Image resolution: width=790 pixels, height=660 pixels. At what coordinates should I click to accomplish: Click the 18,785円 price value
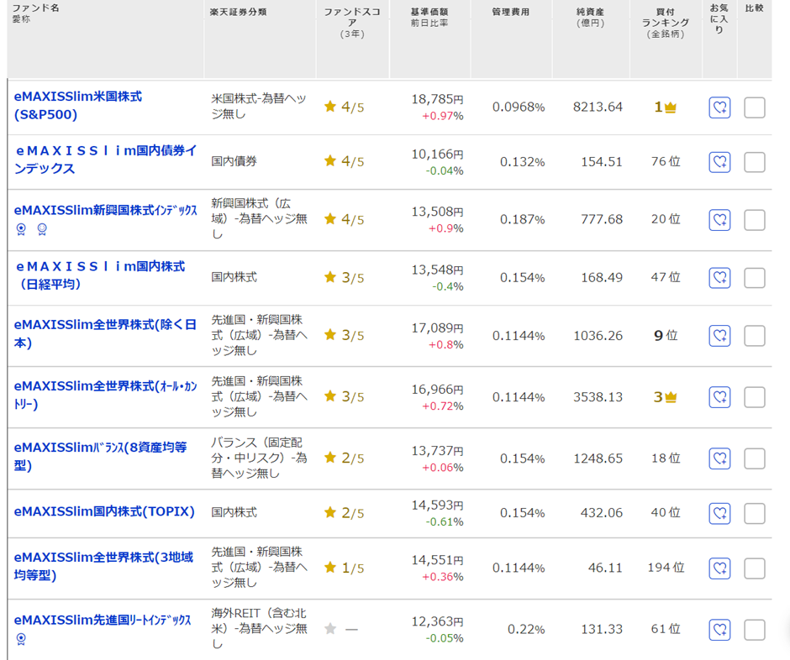(437, 99)
